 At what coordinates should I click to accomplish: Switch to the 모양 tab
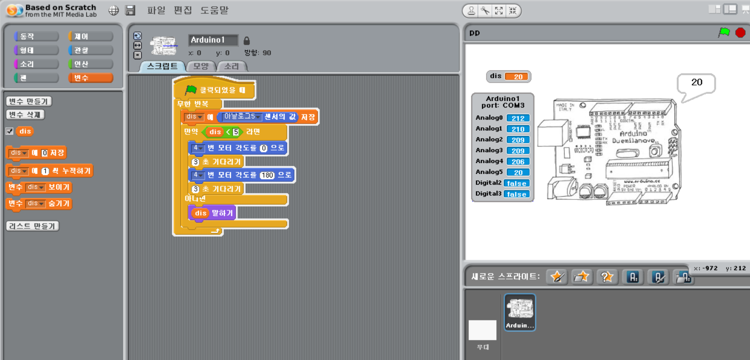201,66
